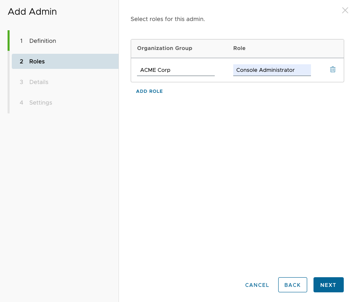
Task: Delete the ACME Corp role row
Action: (332, 70)
